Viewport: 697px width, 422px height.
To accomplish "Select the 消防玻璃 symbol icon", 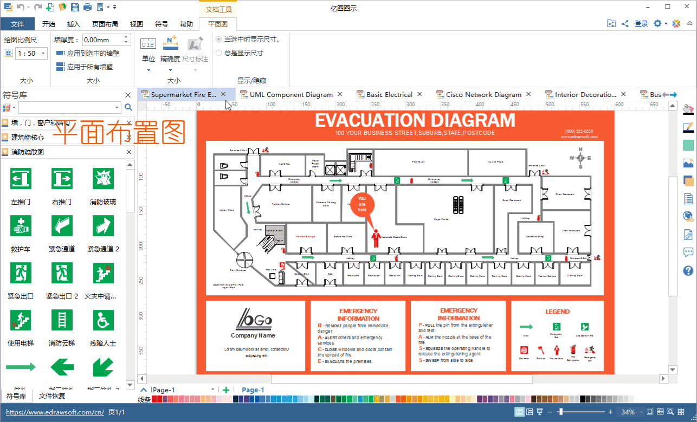I will pyautogui.click(x=102, y=179).
